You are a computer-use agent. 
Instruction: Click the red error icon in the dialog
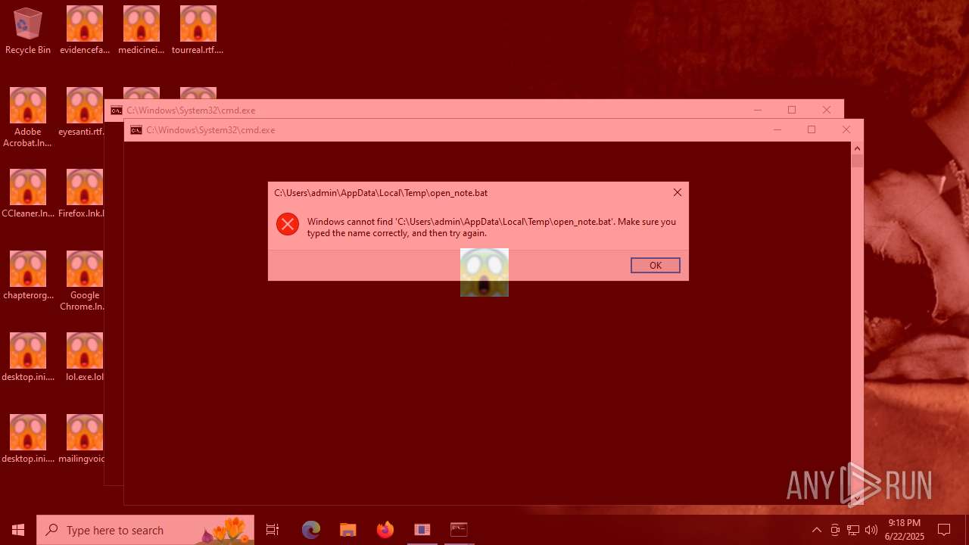point(288,224)
